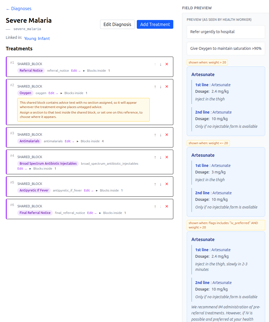
Task: Move Referral Notice block up
Action: [x=155, y=64]
